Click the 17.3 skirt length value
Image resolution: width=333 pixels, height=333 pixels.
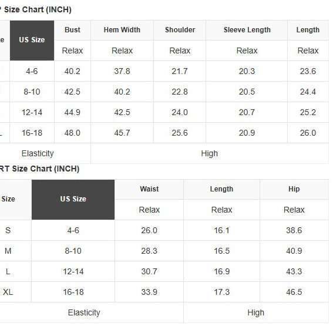tap(222, 292)
